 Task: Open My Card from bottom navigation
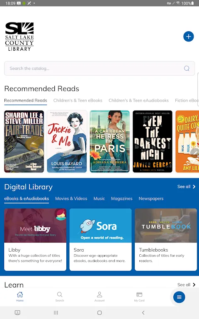pos(139,297)
